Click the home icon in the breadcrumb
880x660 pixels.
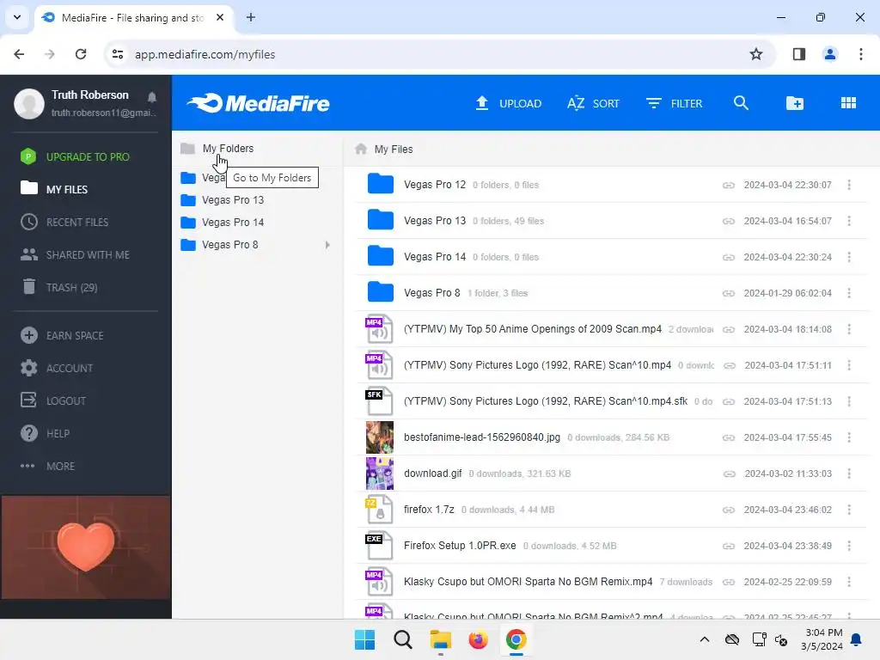[361, 149]
